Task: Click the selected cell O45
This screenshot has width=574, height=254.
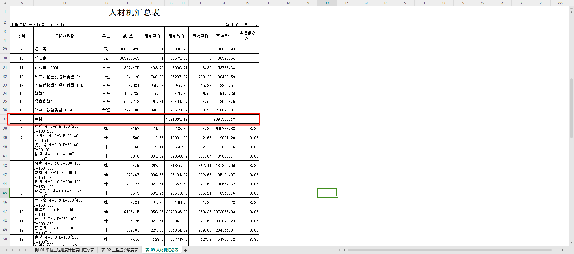Action: (327, 193)
